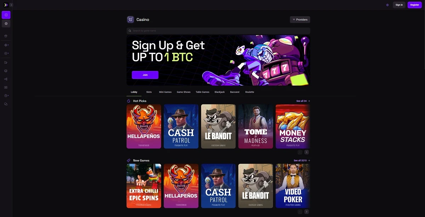Open the purple casino dice sidebar icon

6,15
